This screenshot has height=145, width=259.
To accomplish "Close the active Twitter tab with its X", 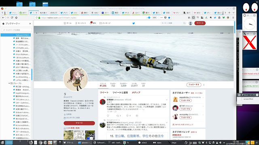I will [x=36, y=13].
